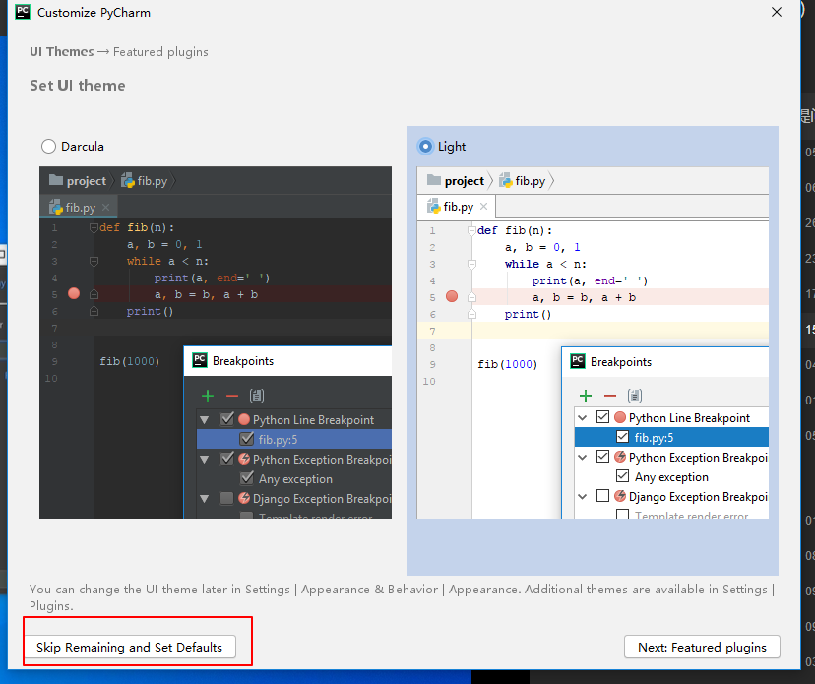The width and height of the screenshot is (815, 684).
Task: Click fib.py breadcrumb file icon in Darcula preview
Action: [128, 181]
